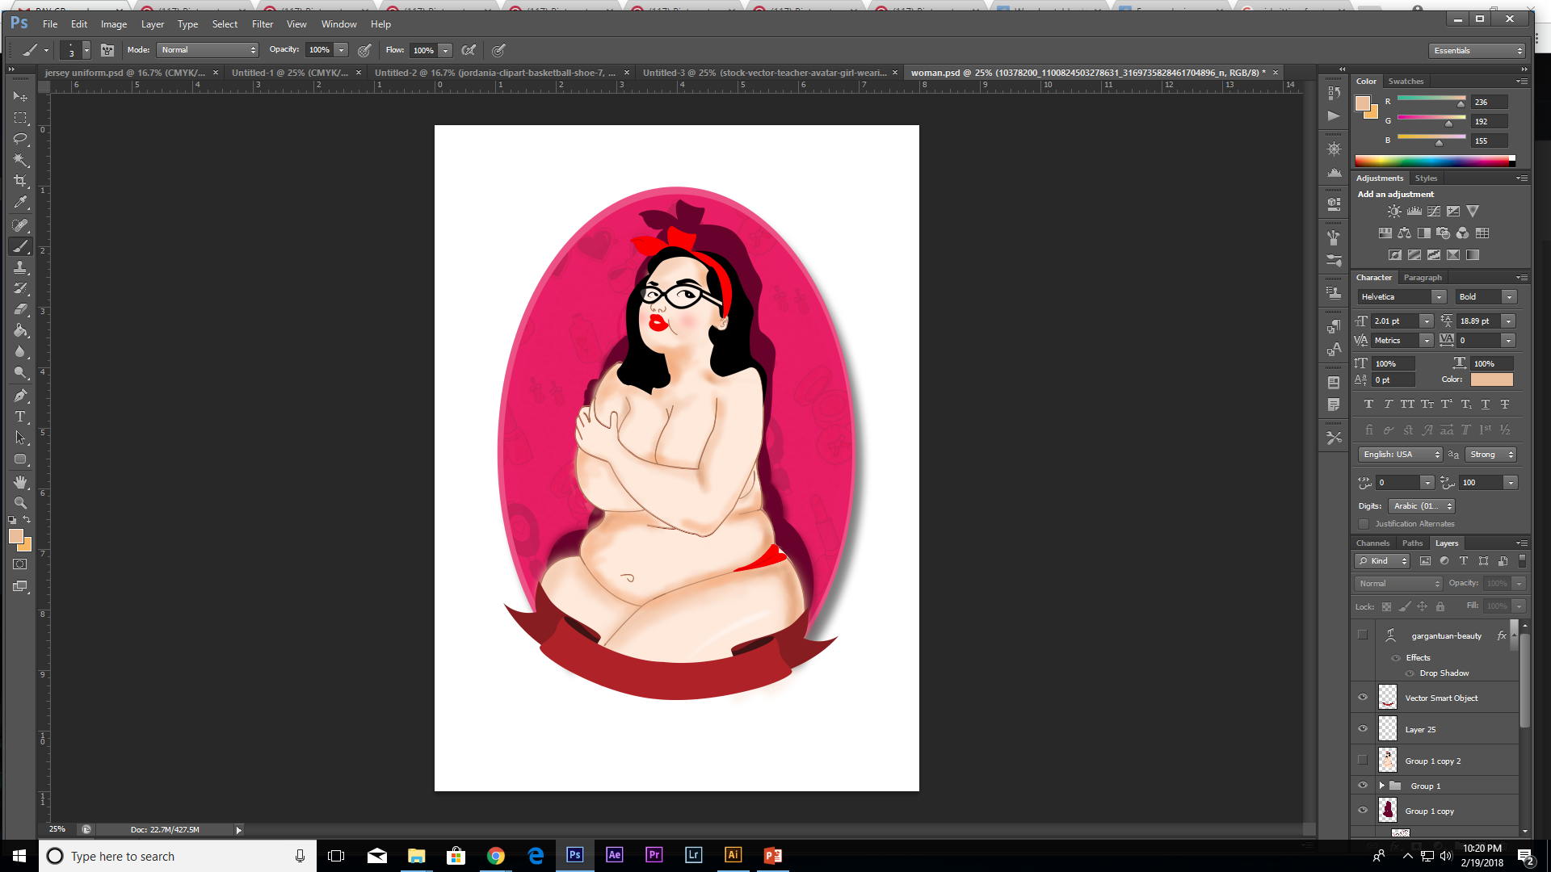Select the Eraser tool

click(20, 309)
